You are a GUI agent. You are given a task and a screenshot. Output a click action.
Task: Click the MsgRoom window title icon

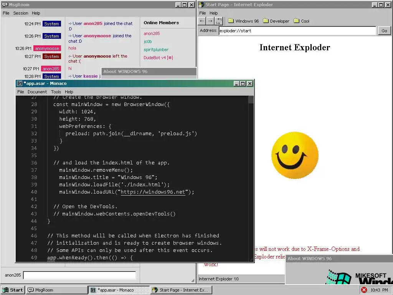pyautogui.click(x=5, y=5)
